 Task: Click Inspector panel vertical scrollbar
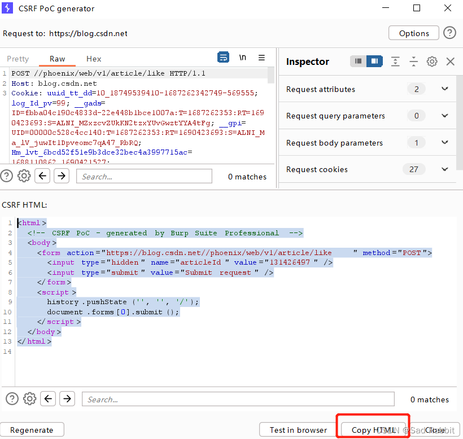[460, 122]
